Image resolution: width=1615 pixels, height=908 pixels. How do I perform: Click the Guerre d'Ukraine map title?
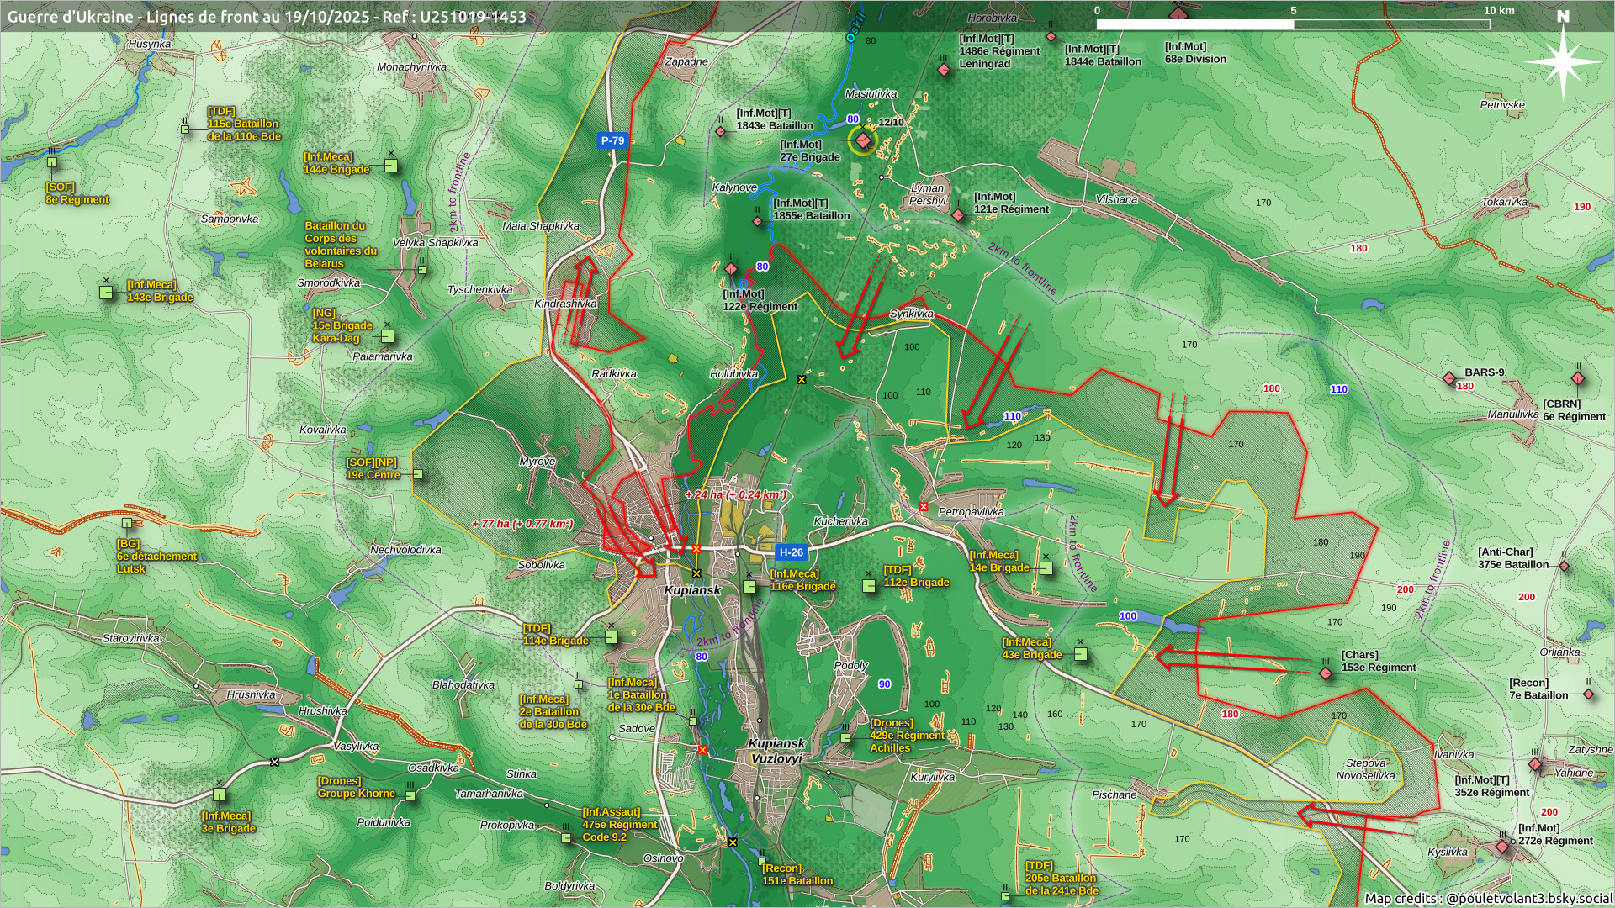pyautogui.click(x=267, y=17)
